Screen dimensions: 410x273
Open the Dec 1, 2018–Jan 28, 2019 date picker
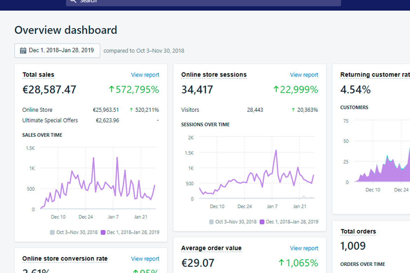(x=57, y=50)
